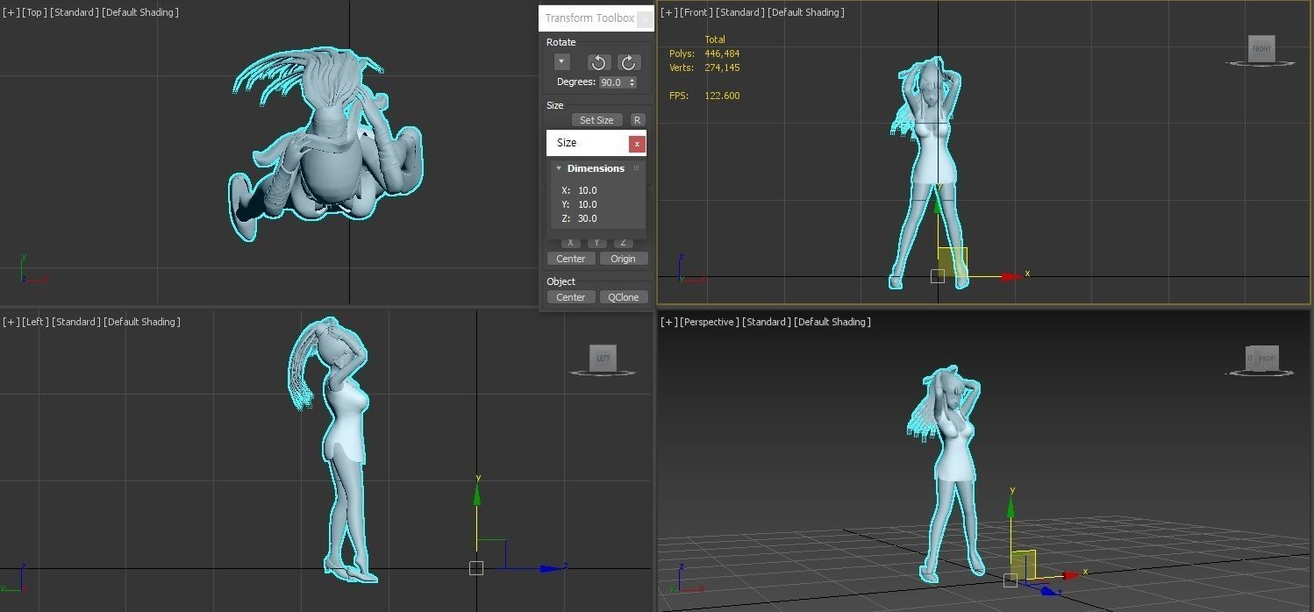
Task: Click green Y-axis gizmo arrow in Perspective viewport
Action: tap(1011, 507)
